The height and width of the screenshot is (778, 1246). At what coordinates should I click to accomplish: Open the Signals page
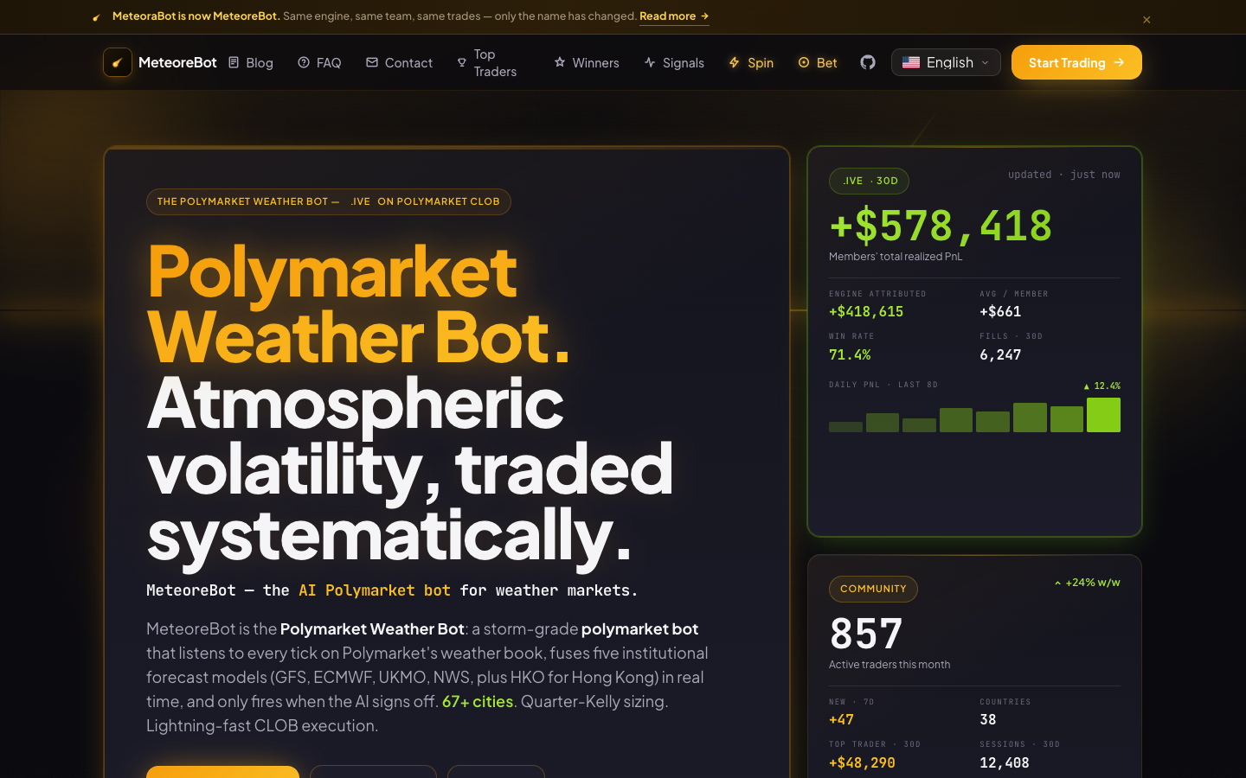click(x=674, y=62)
